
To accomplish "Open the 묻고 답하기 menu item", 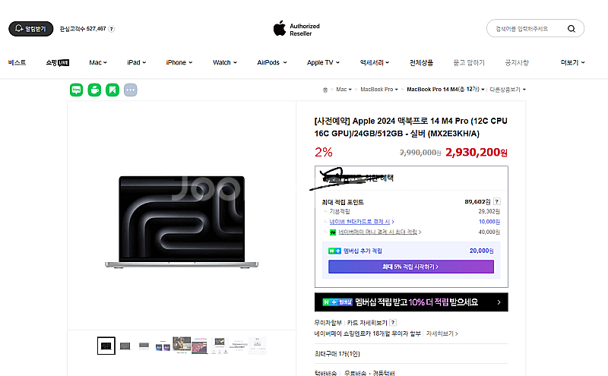I will [469, 62].
